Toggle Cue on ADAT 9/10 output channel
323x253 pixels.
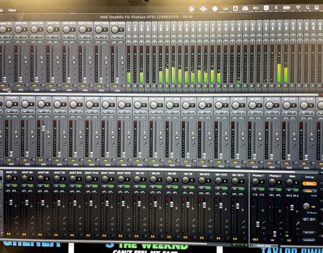click(79, 186)
